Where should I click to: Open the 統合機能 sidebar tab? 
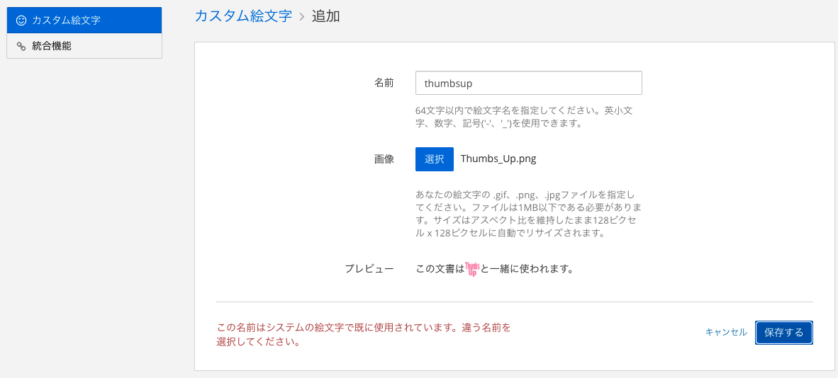click(84, 46)
